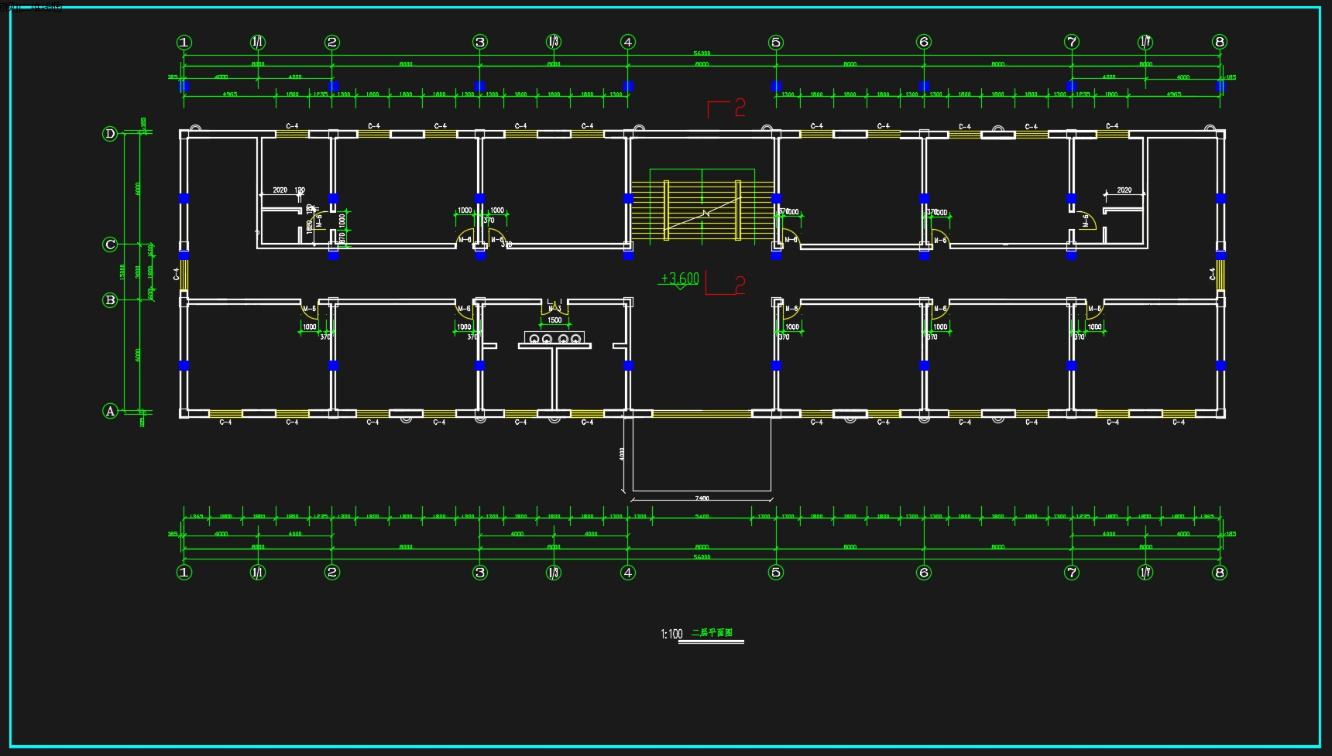The height and width of the screenshot is (756, 1332).
Task: Select grid bubble 2 above the plan
Action: (x=332, y=43)
